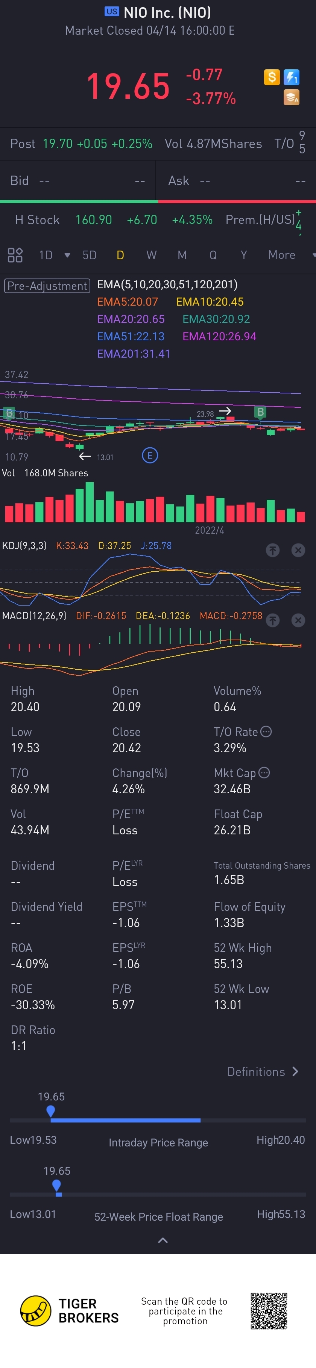Remove the KDJ indicator panel
This screenshot has width=316, height=1368.
pyautogui.click(x=298, y=550)
